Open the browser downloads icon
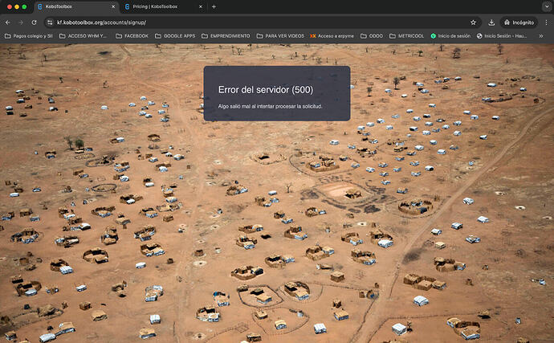The height and width of the screenshot is (343, 554). click(x=491, y=22)
